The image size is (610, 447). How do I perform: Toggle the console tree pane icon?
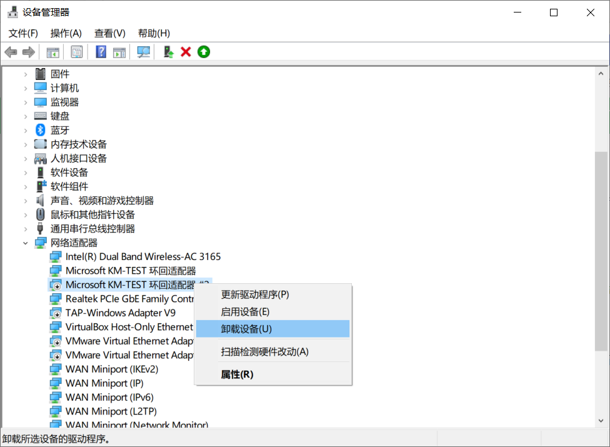[x=53, y=52]
